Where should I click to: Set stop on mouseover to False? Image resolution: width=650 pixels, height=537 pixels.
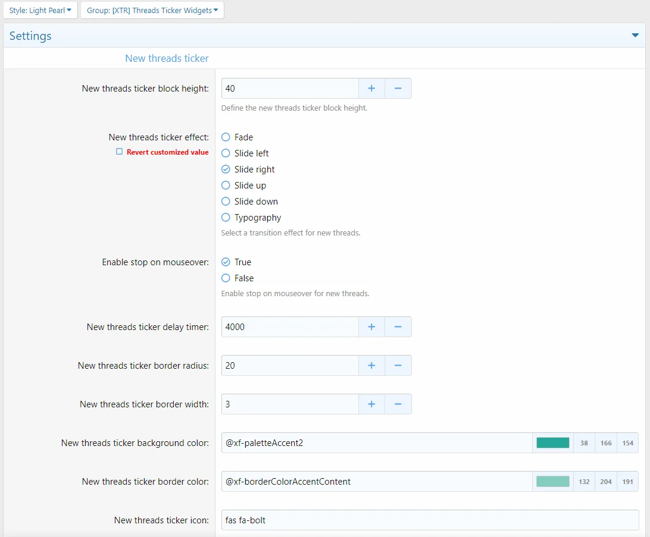pos(226,278)
